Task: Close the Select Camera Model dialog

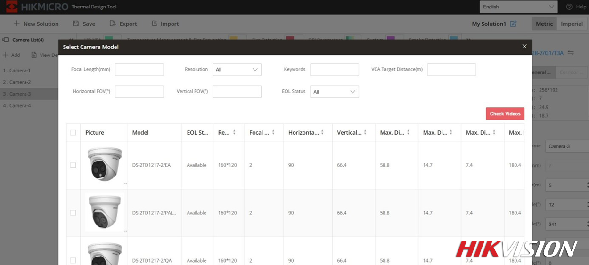Action: tap(524, 47)
